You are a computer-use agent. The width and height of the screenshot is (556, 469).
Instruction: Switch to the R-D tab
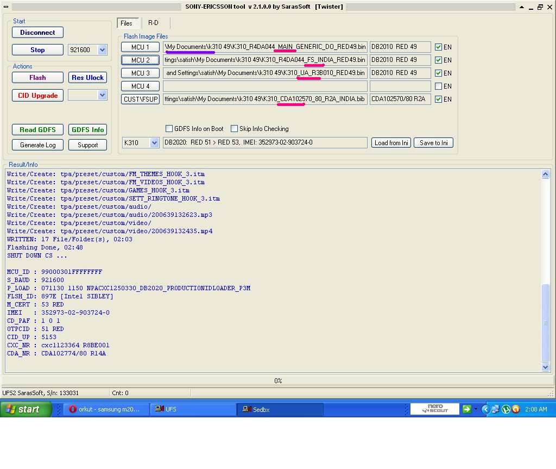(x=154, y=23)
